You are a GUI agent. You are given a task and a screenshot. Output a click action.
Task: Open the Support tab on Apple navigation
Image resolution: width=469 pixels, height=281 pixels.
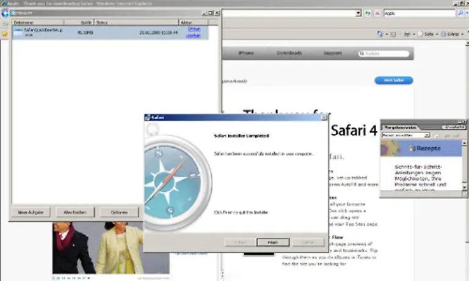(x=332, y=53)
